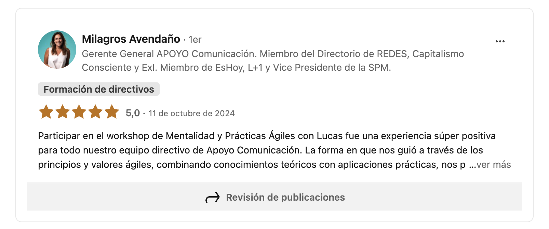Select the "Formación de directivos" tag
This screenshot has width=549, height=229.
point(99,89)
